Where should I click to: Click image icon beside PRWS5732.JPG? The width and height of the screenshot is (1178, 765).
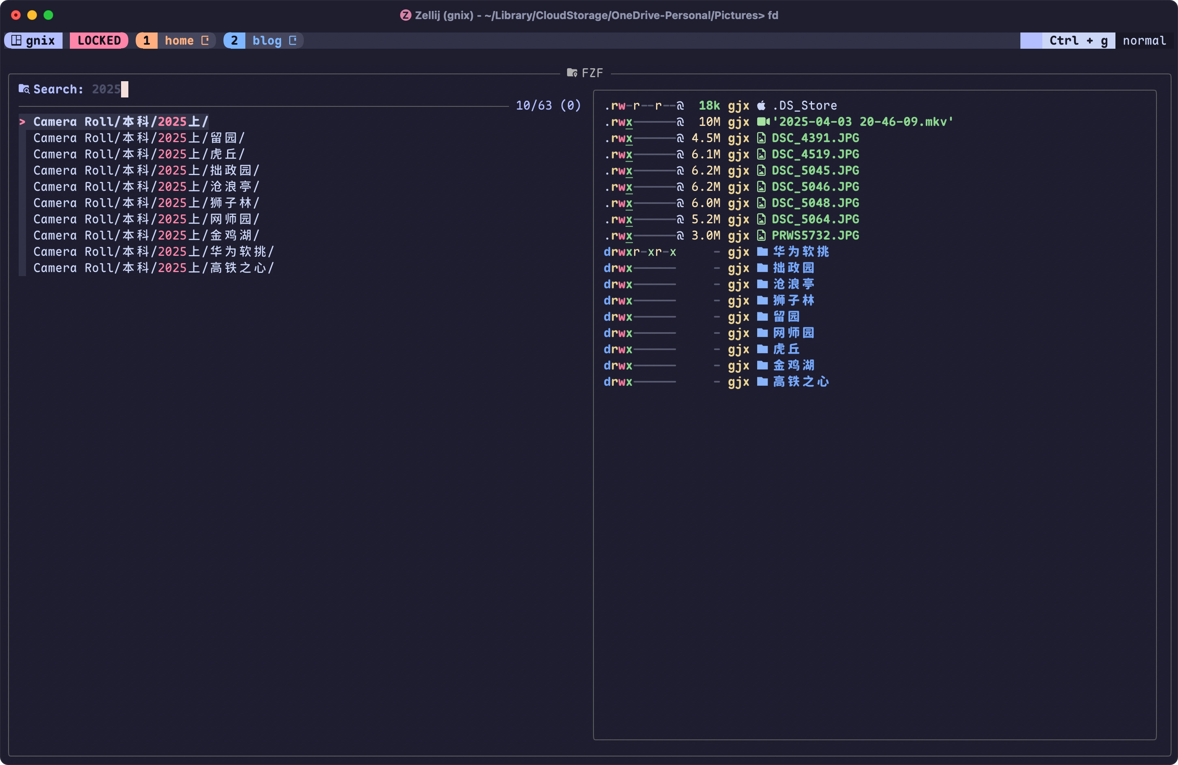761,236
